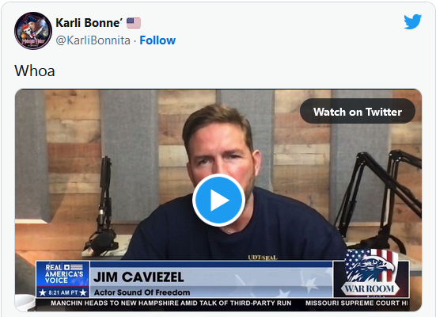Screen dimensions: 436x317
Task: Click the @KarliBonnita handle
Action: 93,40
